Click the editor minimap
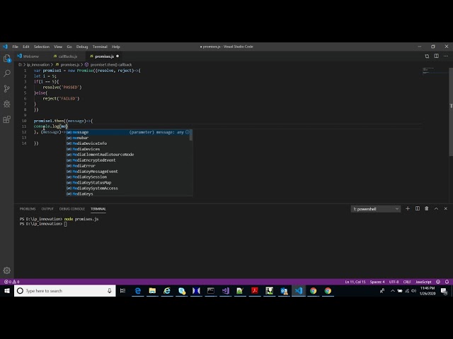The image size is (453, 339). (x=435, y=71)
